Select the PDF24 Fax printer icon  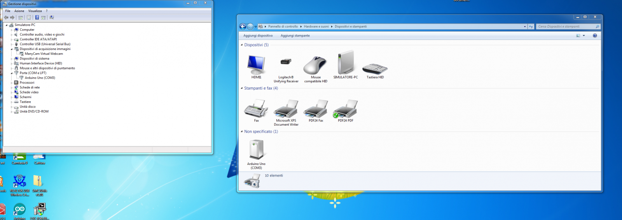tap(316, 108)
